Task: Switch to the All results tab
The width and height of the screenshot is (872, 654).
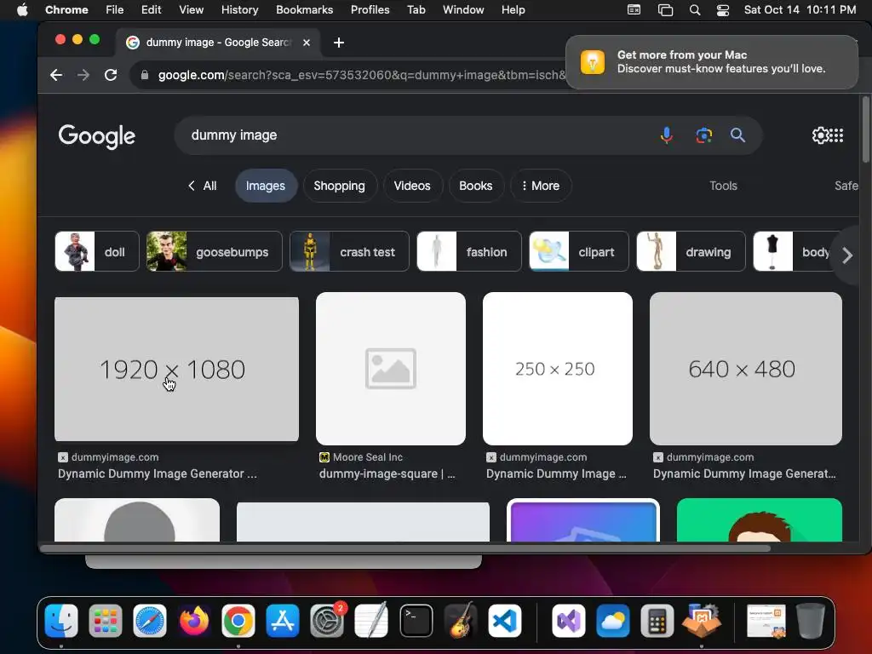Action: click(203, 186)
